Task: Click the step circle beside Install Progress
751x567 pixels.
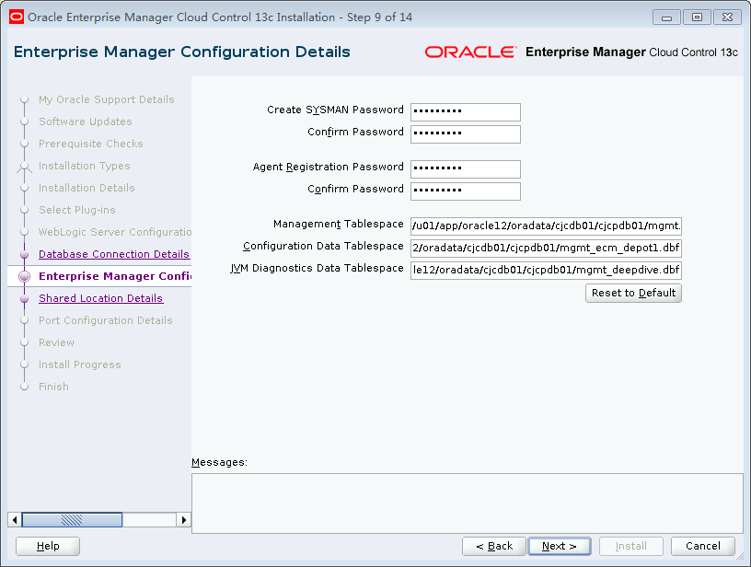Action: point(26,364)
